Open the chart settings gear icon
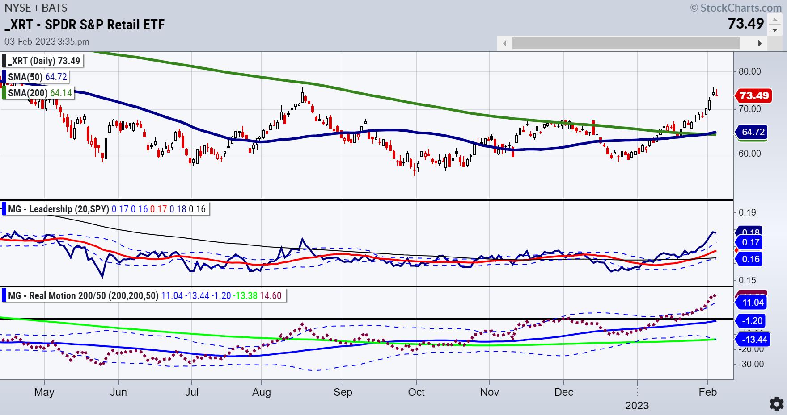The height and width of the screenshot is (415, 787). 776,403
